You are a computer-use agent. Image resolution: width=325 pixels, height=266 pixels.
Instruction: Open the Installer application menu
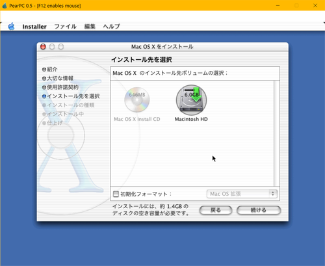point(34,27)
